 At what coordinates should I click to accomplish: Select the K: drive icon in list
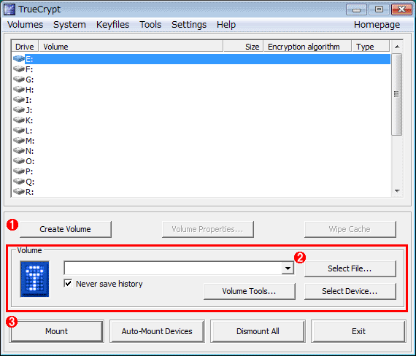click(x=18, y=120)
